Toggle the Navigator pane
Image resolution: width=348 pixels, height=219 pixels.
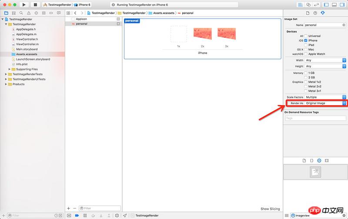point(326,5)
